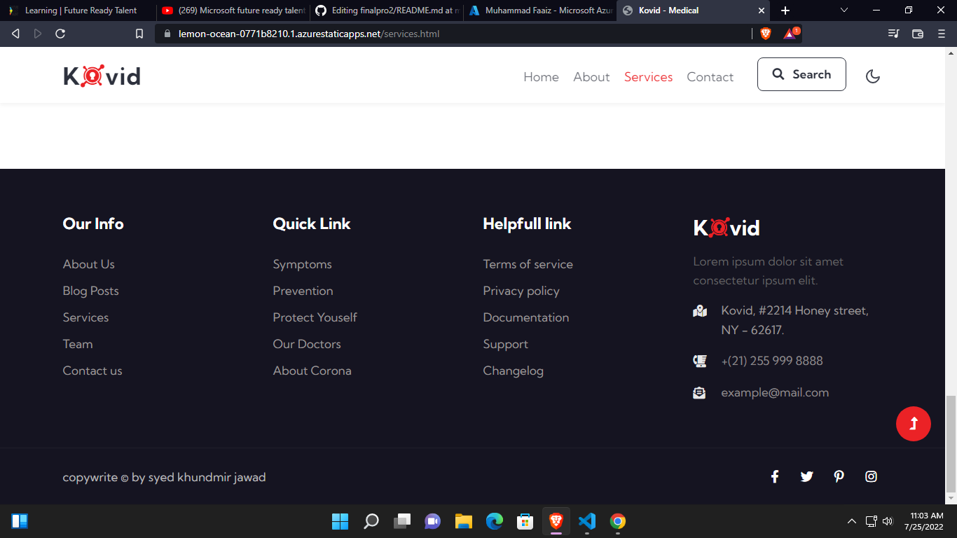Click the Search button in the header

(801, 74)
